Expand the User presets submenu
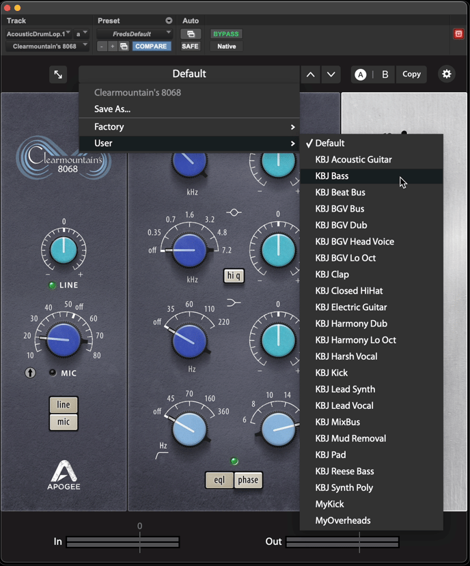Viewport: 470px width, 566px height. click(189, 143)
